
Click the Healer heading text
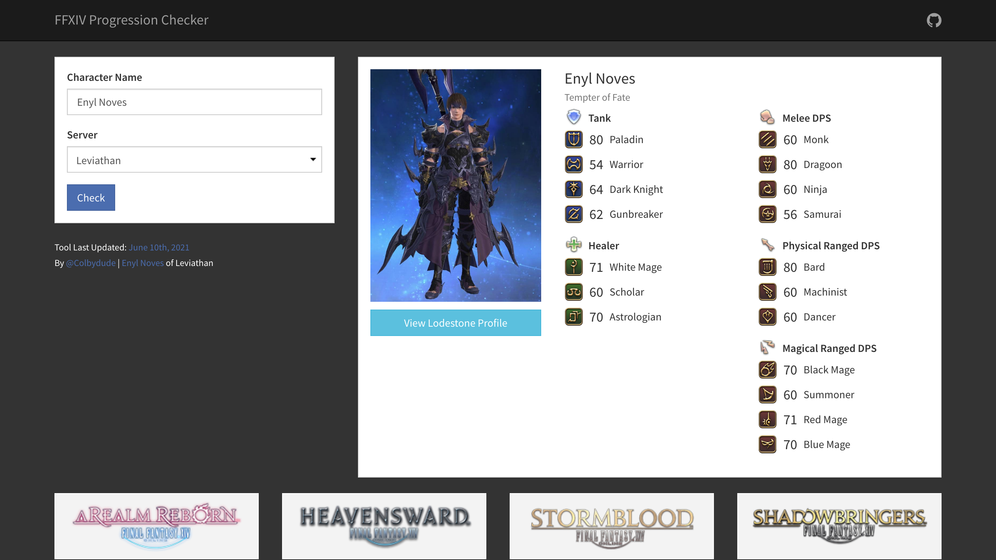pos(604,246)
